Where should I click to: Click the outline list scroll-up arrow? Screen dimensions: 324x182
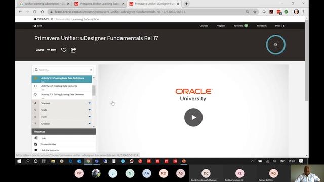coord(94,77)
